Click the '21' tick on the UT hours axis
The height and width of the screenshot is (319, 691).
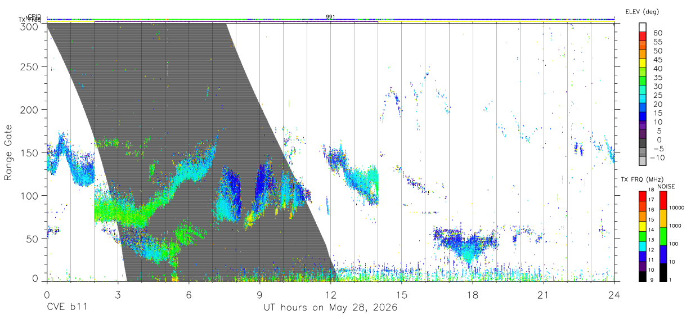(x=544, y=295)
